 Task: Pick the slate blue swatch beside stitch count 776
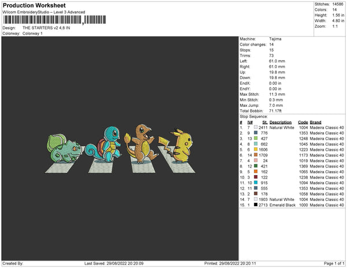pyautogui.click(x=256, y=133)
